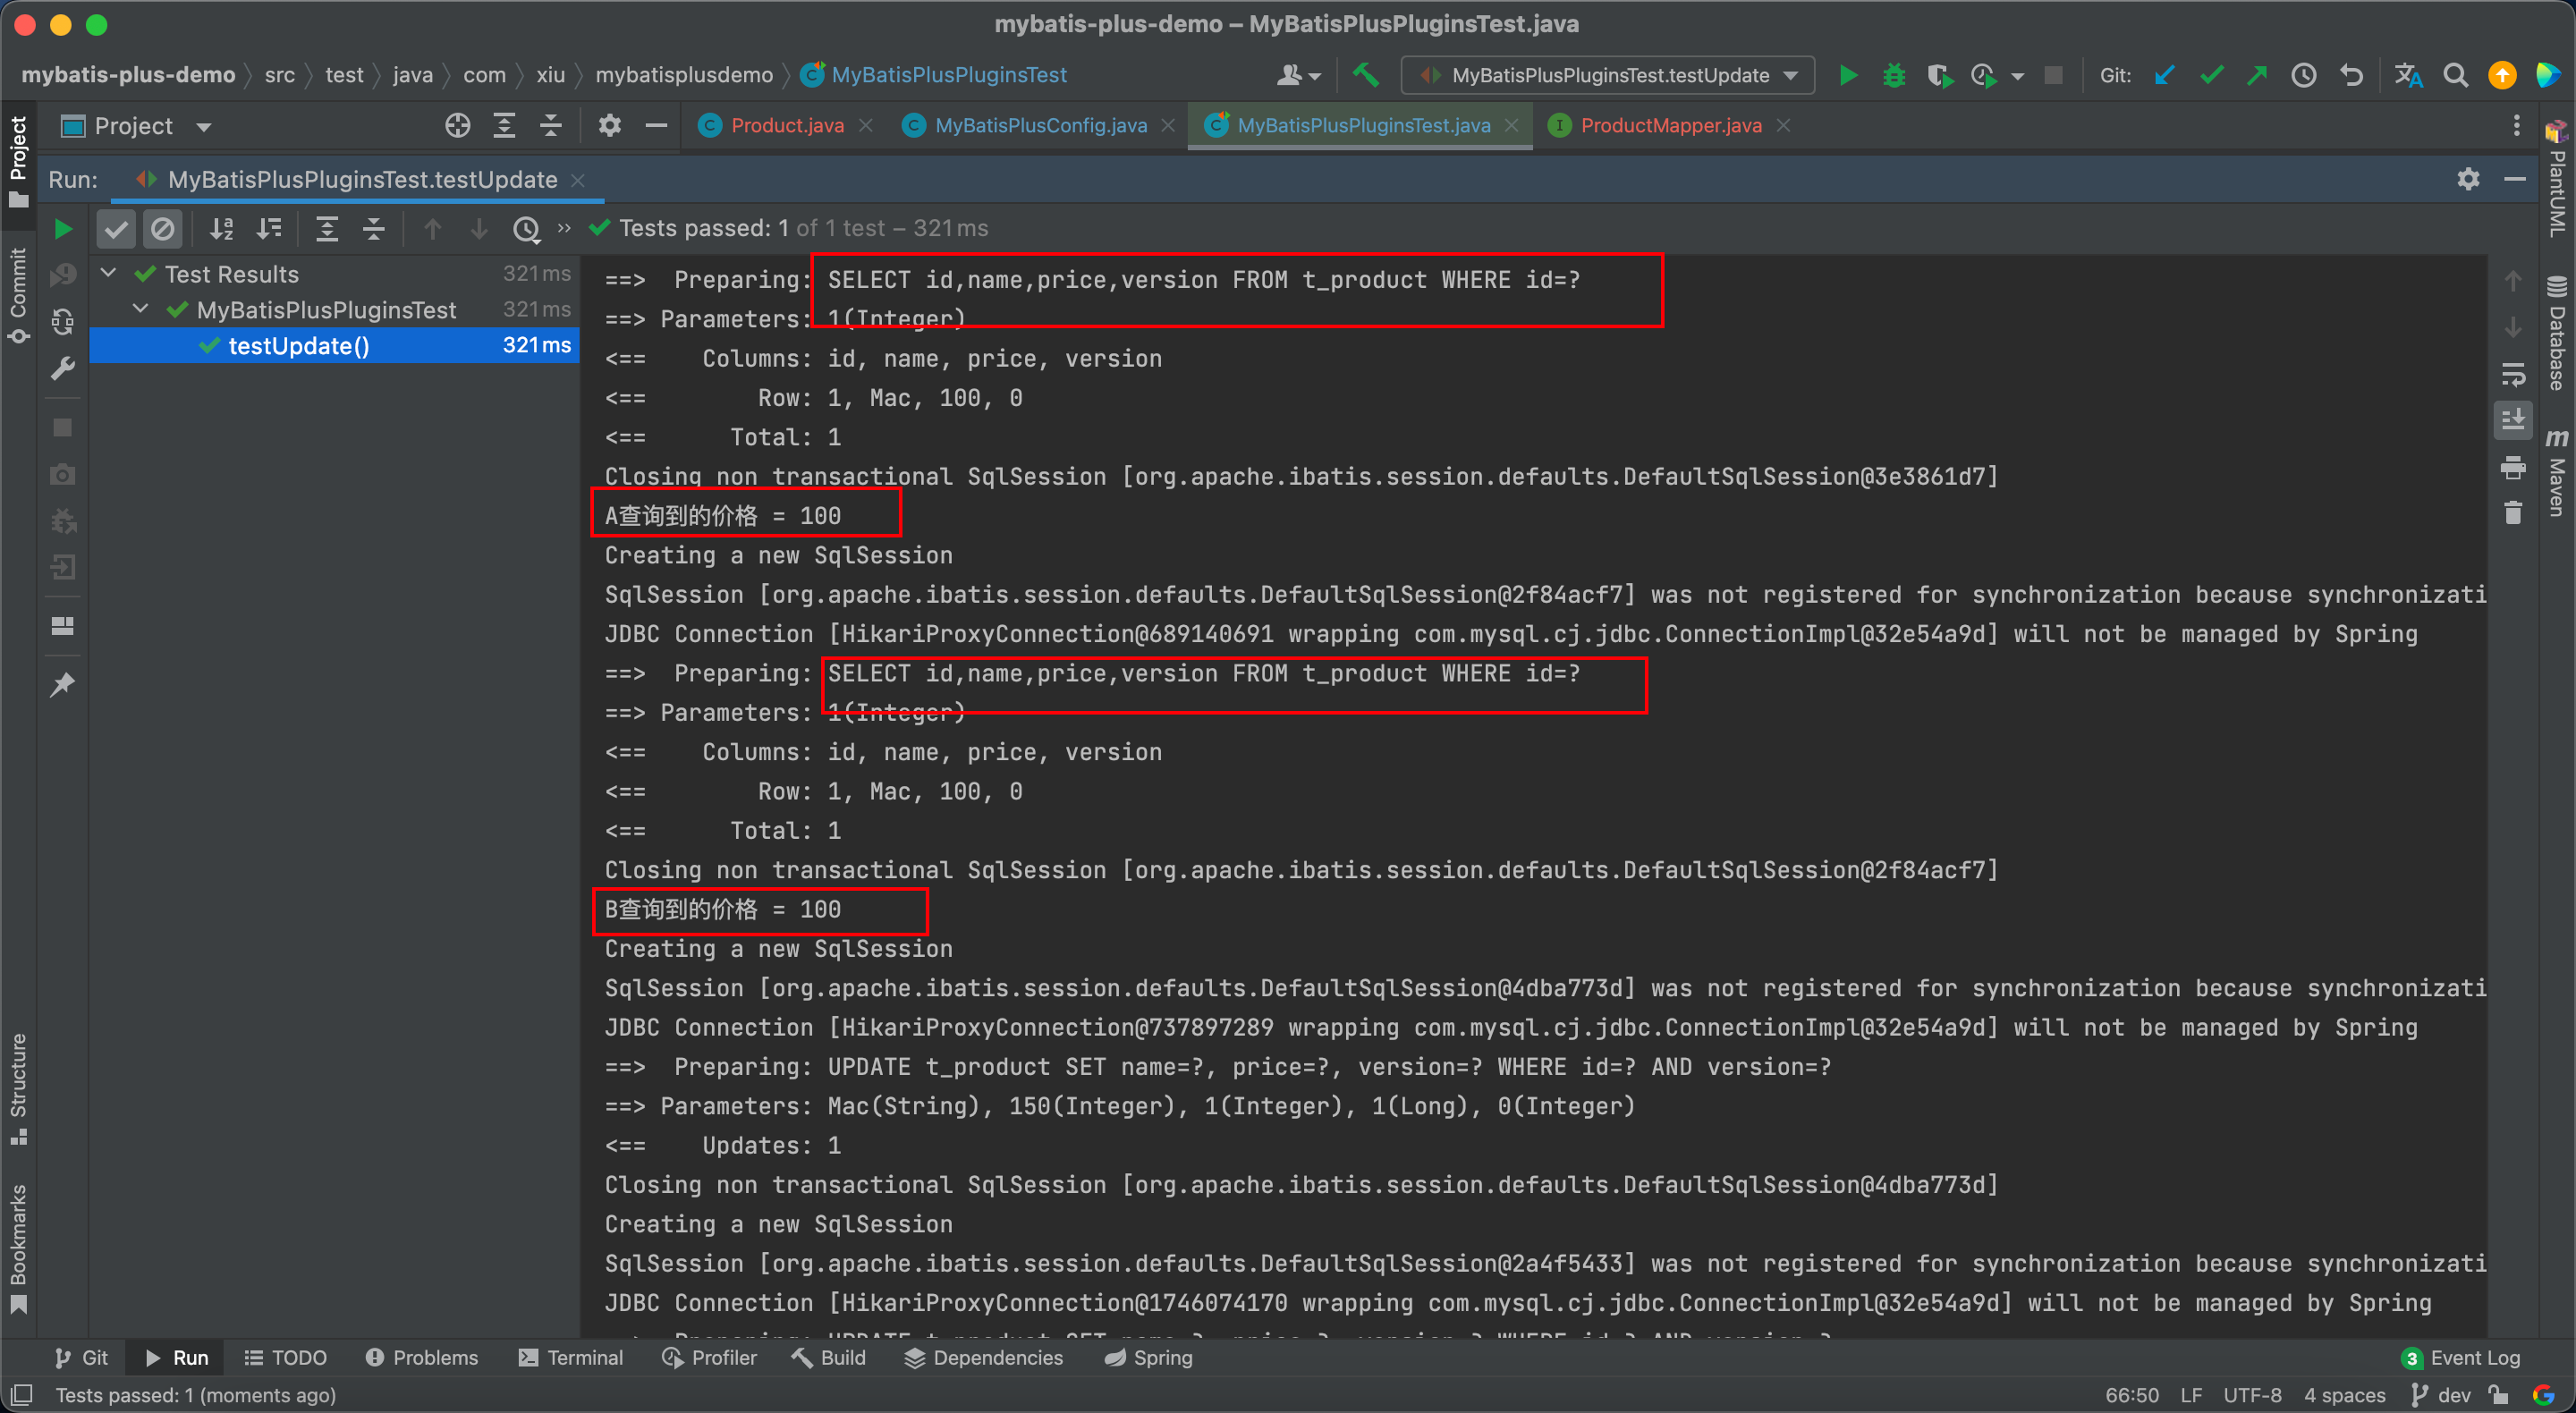Screen dimensions: 2576x1413
Task: Sort tests alphabetically icon
Action: tap(222, 229)
